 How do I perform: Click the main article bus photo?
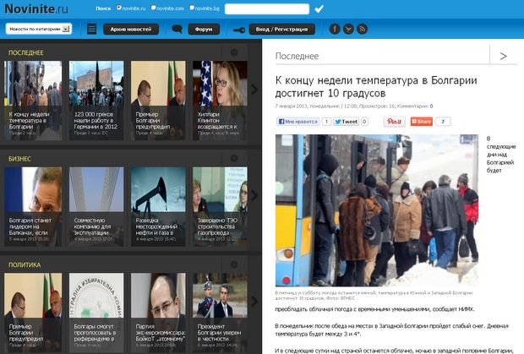pyautogui.click(x=377, y=210)
